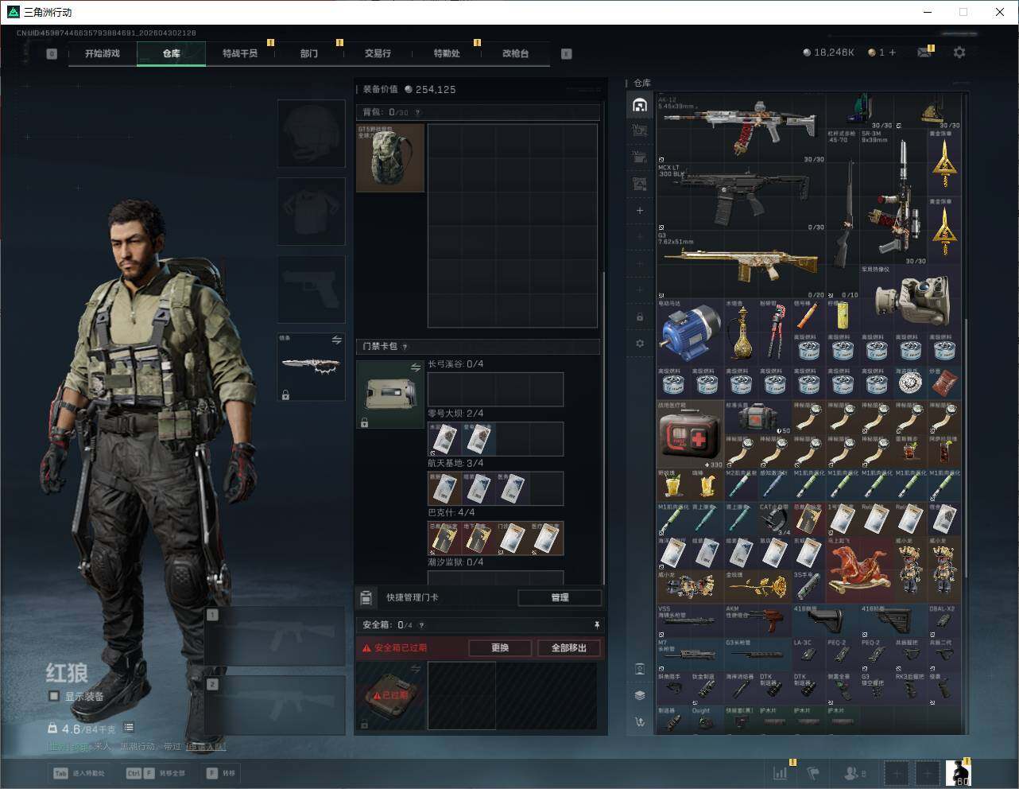The width and height of the screenshot is (1019, 789).
Task: Open the settings gear in top bar
Action: (x=959, y=52)
